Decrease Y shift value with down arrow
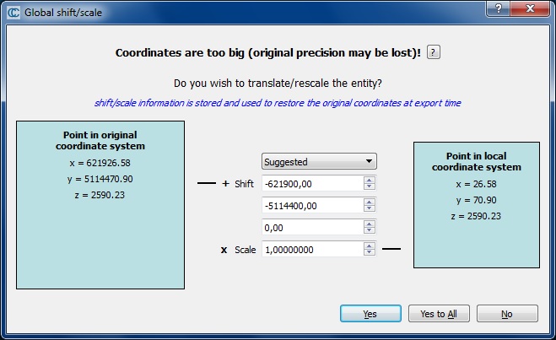 370,209
